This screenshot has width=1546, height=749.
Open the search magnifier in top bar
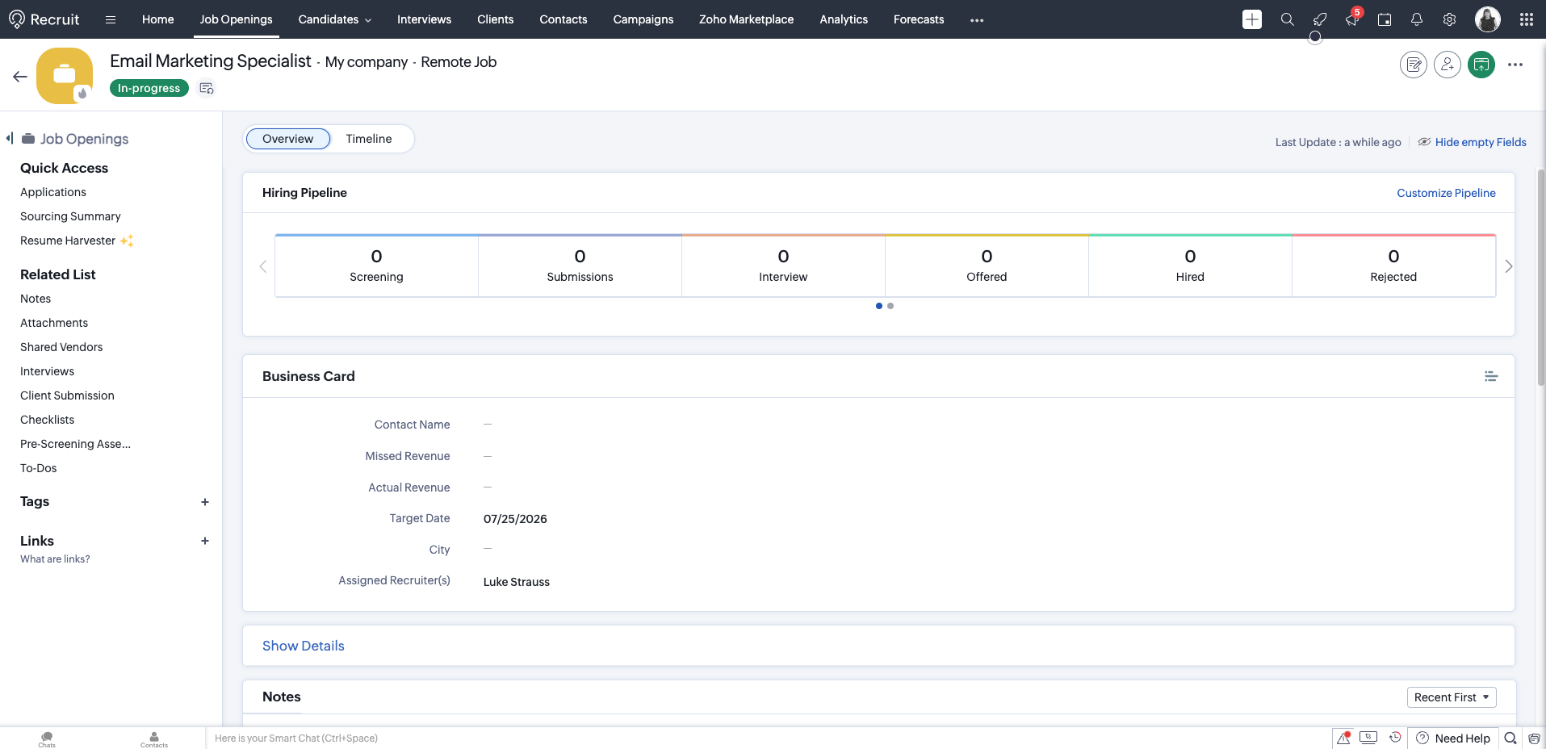(1288, 19)
